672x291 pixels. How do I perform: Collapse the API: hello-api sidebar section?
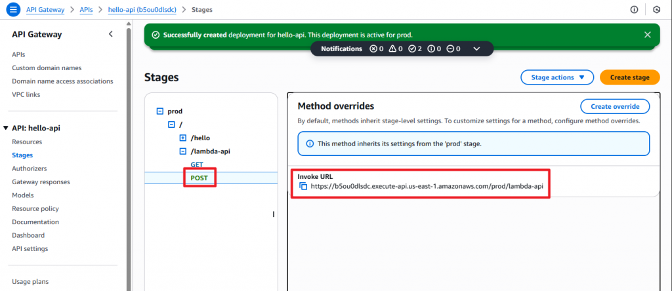pos(5,128)
